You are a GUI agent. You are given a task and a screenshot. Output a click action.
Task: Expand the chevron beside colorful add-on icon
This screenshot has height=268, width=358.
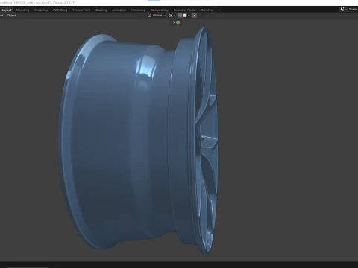tap(174, 22)
